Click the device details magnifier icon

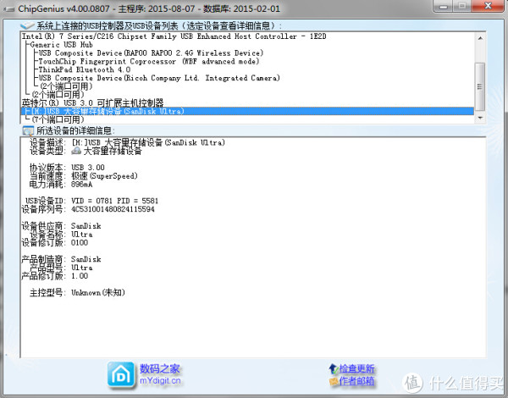click(x=28, y=130)
